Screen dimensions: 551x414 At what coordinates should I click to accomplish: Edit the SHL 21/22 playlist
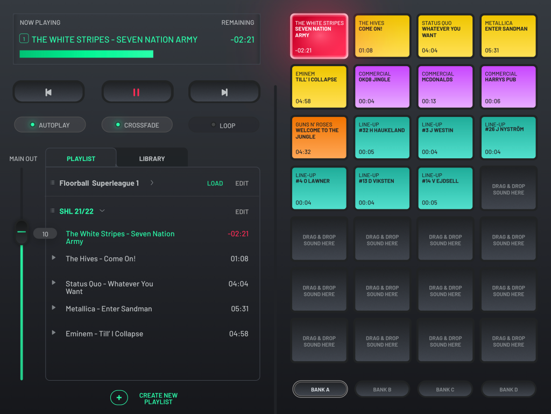[242, 212]
